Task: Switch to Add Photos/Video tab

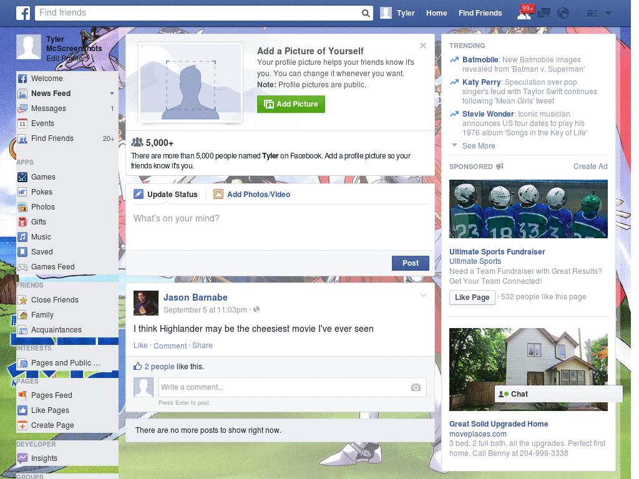Action: click(x=252, y=195)
